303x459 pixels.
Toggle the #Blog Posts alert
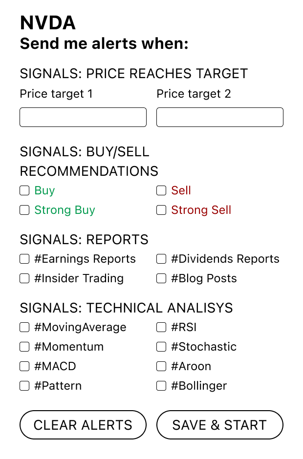(161, 278)
